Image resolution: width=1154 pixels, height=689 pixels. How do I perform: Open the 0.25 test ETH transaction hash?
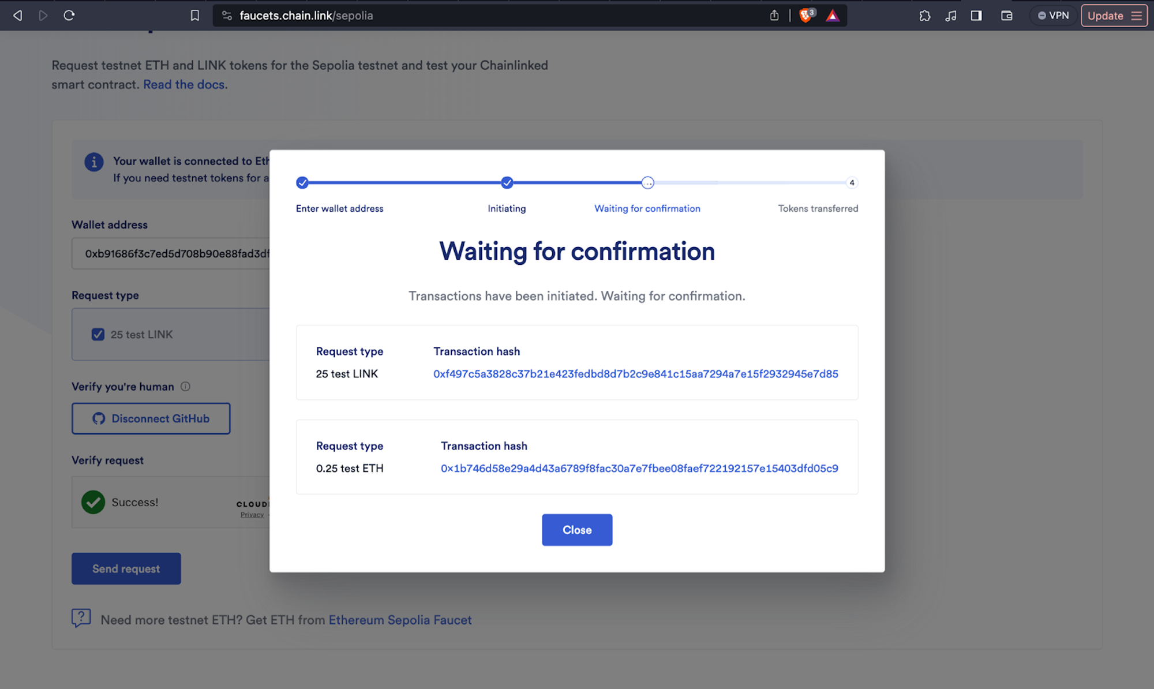tap(639, 469)
